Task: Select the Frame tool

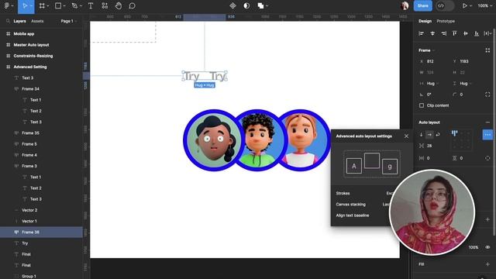Action: 41,6
